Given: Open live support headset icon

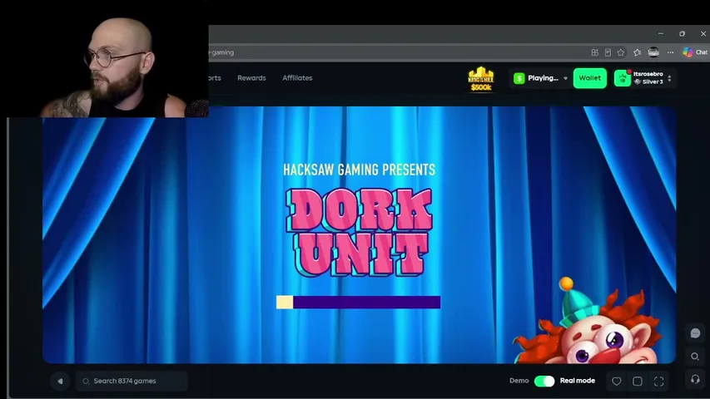Looking at the screenshot, I should tap(695, 379).
